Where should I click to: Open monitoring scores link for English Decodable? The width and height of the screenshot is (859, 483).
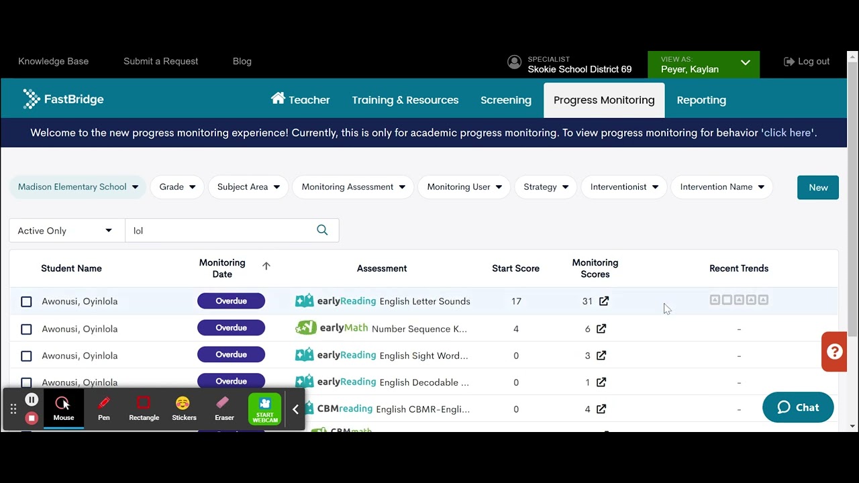[601, 382]
